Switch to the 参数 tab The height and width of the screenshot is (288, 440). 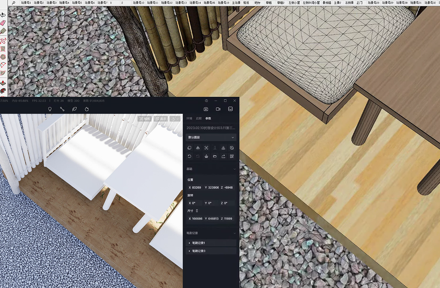208,119
